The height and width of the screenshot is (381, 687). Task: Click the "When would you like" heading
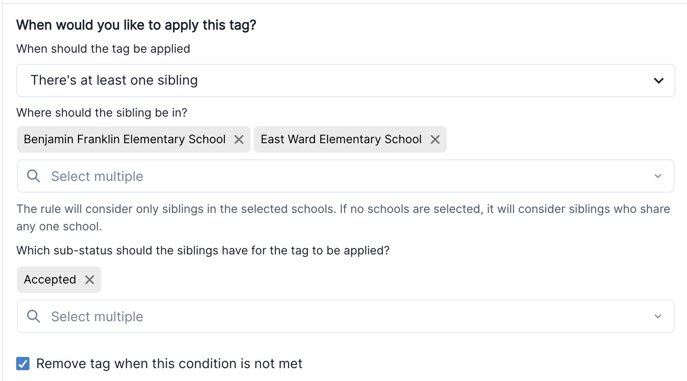136,25
